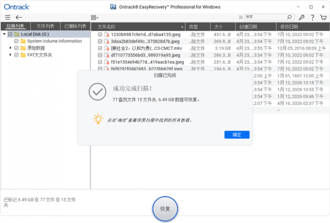Select file df710773556bd3...989319a95.jpeg
Screen dimensions: 330x223
coord(146,55)
